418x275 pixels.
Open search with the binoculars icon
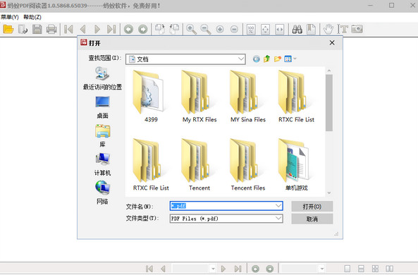click(297, 29)
